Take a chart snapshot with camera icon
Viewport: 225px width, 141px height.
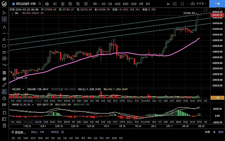[x=175, y=4]
